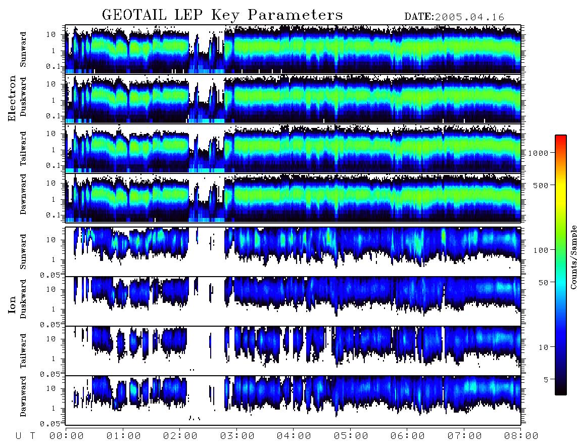577x445 pixels.
Task: Select the "01:00" time tick label
Action: coord(123,436)
